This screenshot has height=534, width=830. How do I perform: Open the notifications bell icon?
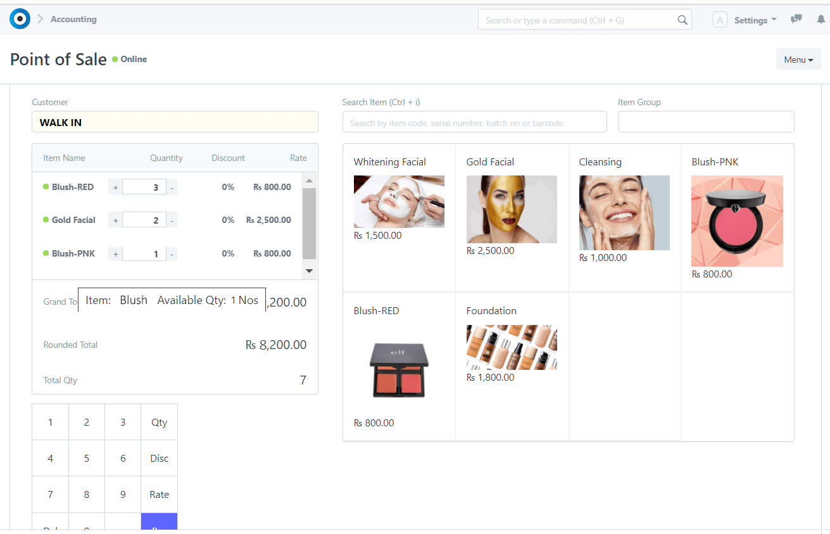click(821, 20)
